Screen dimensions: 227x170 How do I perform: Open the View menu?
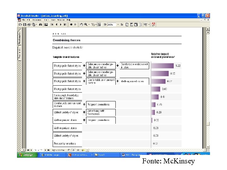(53, 20)
